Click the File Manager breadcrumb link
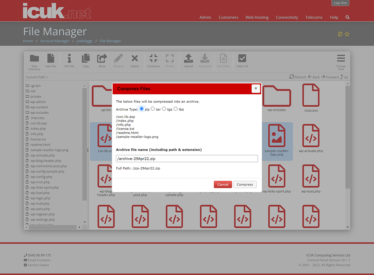The height and width of the screenshot is (275, 374). pyautogui.click(x=110, y=41)
